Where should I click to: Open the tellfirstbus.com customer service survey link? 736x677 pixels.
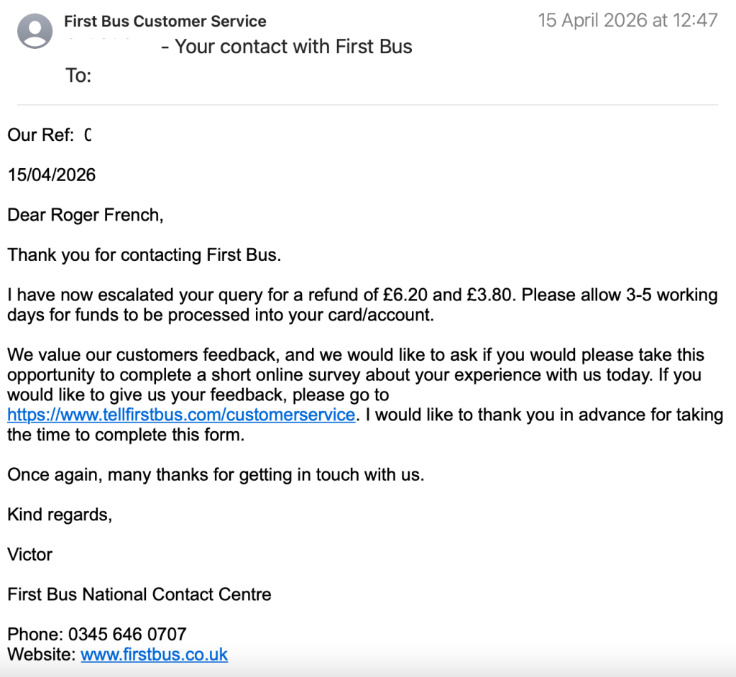181,415
